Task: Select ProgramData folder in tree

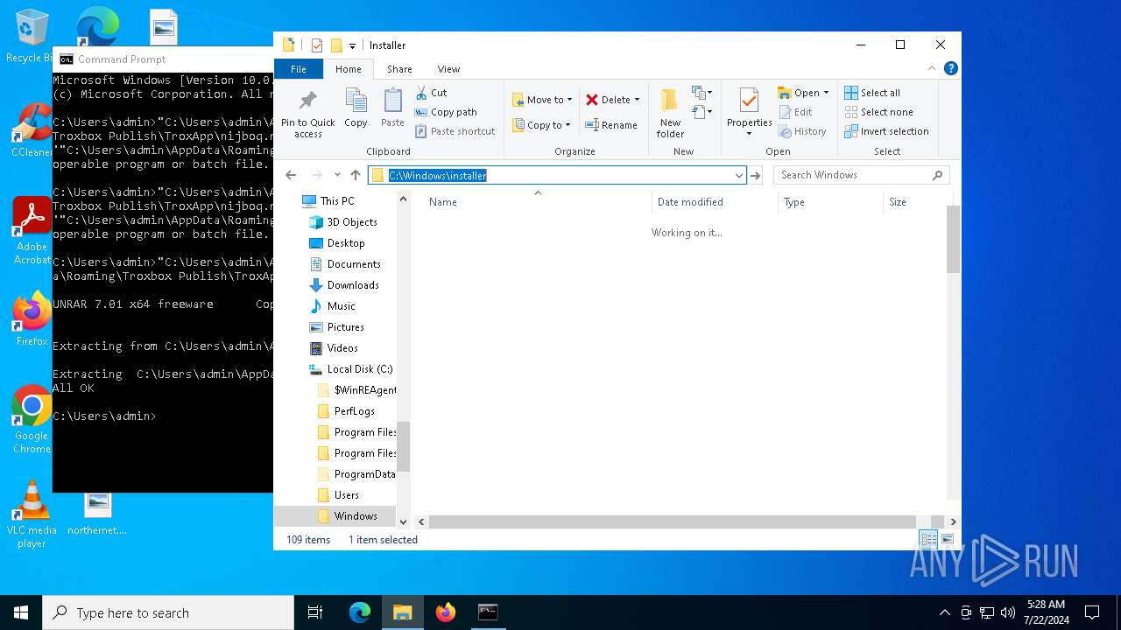Action: coord(364,474)
